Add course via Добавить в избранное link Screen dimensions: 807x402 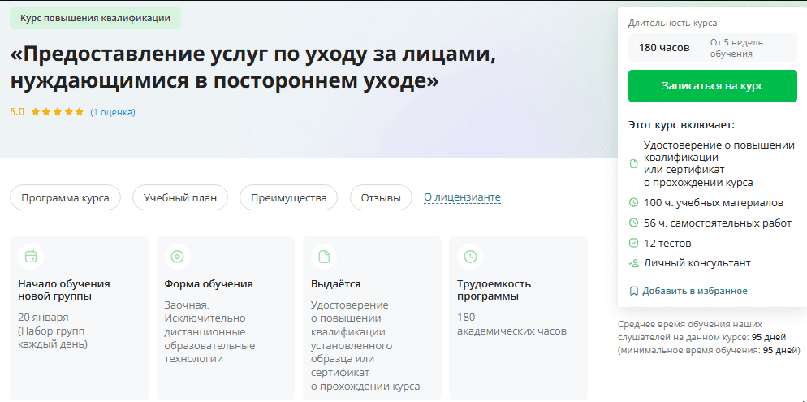[x=694, y=291]
